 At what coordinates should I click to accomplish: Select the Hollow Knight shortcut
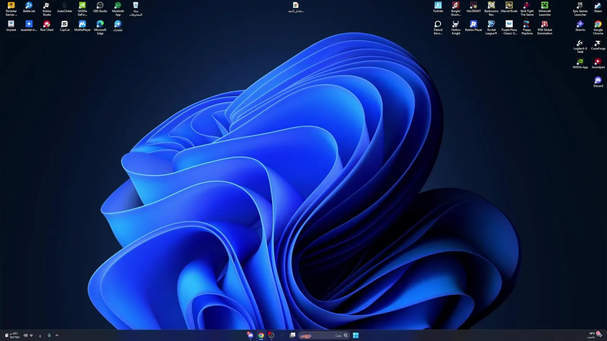tap(456, 27)
